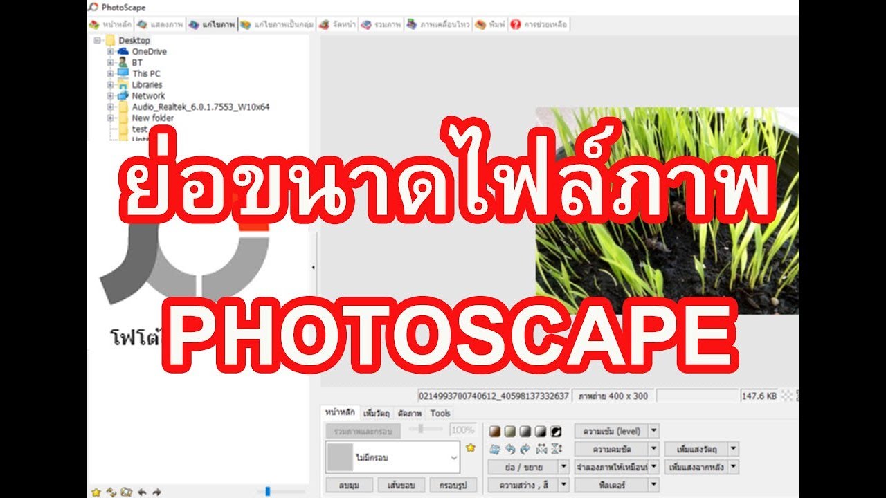Rotate image clockwise with right arrow icon
The width and height of the screenshot is (886, 498).
pyautogui.click(x=525, y=449)
